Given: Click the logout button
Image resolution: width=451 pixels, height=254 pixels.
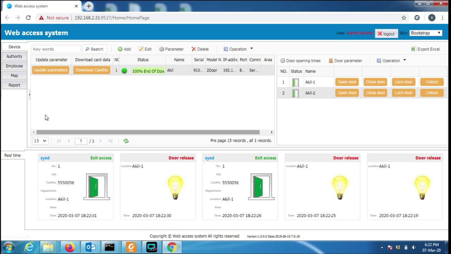Looking at the screenshot, I should click(386, 34).
